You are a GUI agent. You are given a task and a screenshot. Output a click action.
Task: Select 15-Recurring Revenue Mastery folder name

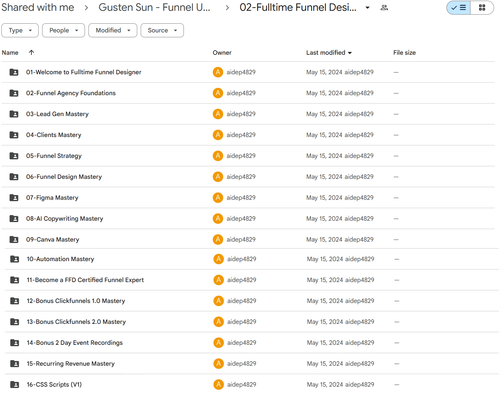pyautogui.click(x=70, y=364)
